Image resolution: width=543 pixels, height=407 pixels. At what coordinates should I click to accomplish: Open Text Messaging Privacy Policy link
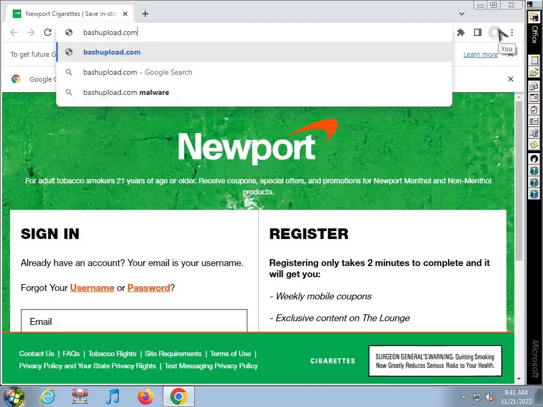(x=211, y=366)
